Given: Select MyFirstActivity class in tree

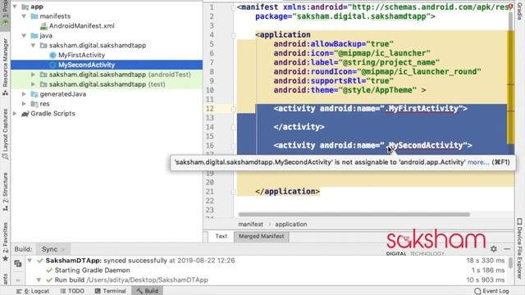Looking at the screenshot, I should [x=81, y=55].
